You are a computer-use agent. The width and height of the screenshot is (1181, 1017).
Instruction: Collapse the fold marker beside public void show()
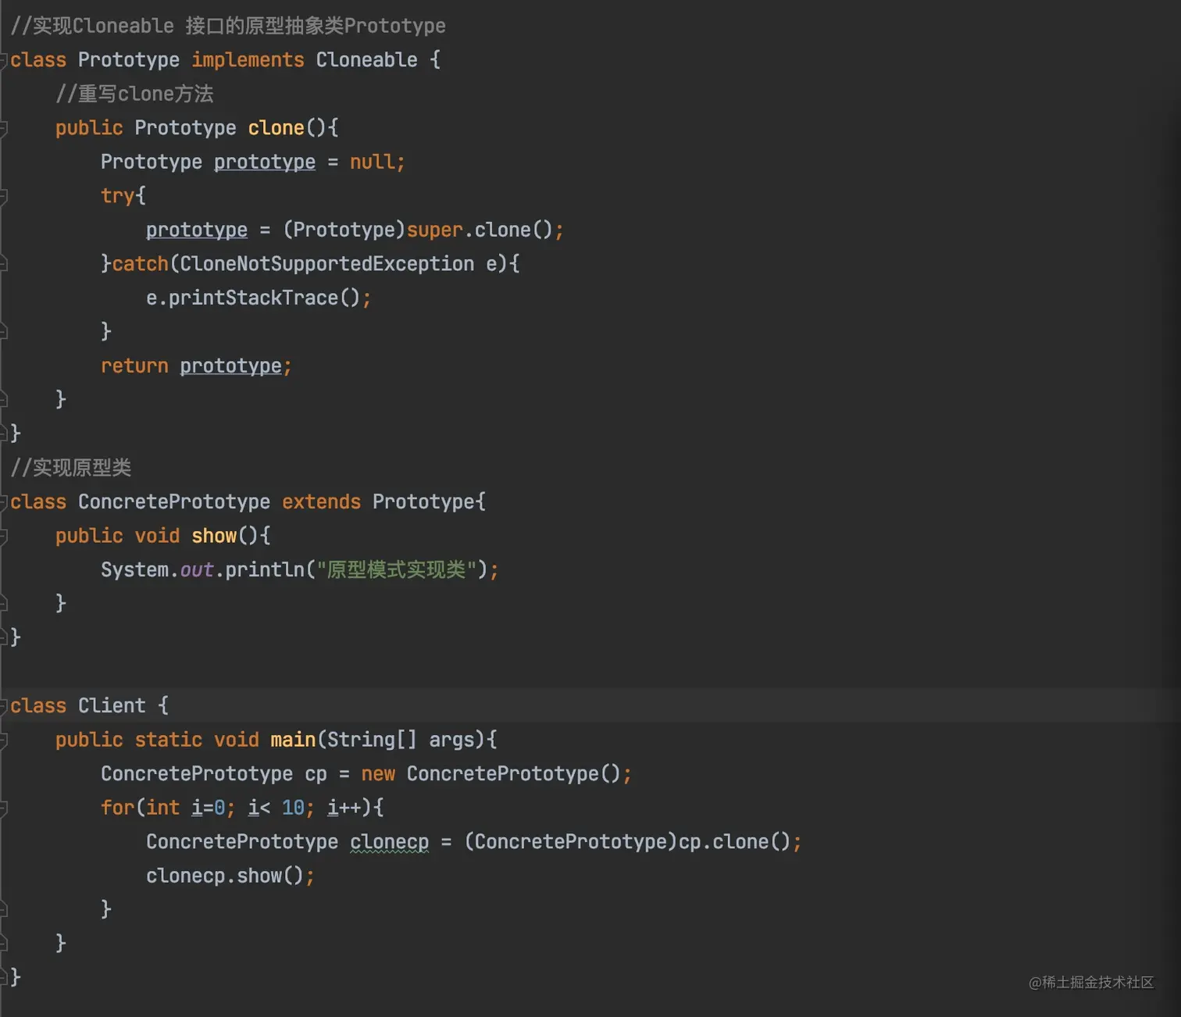point(3,536)
